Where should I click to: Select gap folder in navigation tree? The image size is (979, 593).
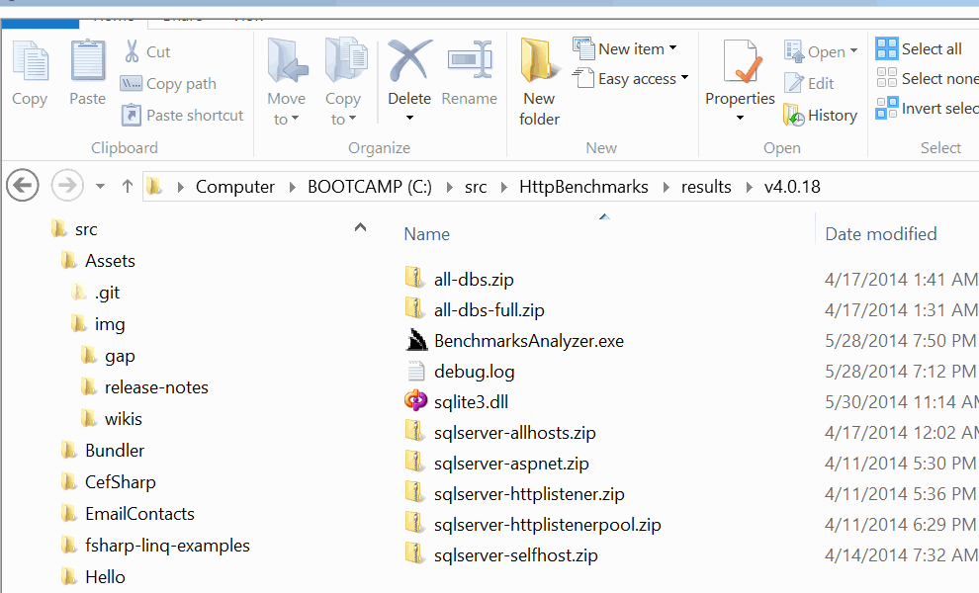pyautogui.click(x=120, y=356)
